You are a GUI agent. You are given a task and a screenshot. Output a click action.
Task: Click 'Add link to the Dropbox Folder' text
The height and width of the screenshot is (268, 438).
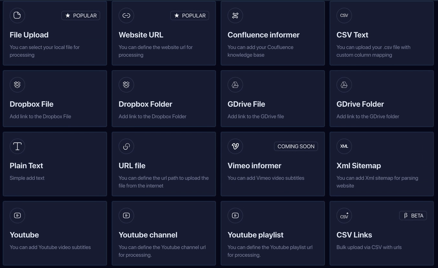(x=152, y=116)
